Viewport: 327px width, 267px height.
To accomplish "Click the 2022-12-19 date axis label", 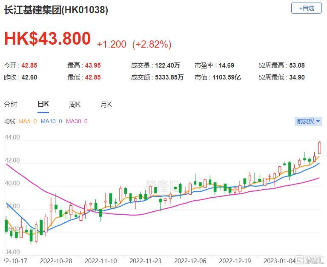I will [x=235, y=261].
